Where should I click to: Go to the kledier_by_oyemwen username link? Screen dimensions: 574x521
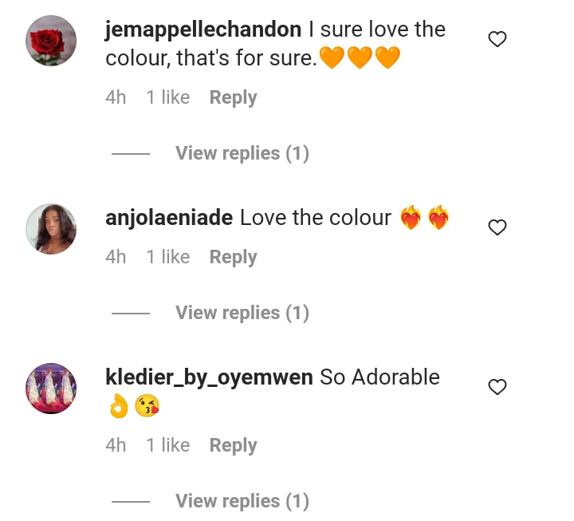tap(209, 377)
